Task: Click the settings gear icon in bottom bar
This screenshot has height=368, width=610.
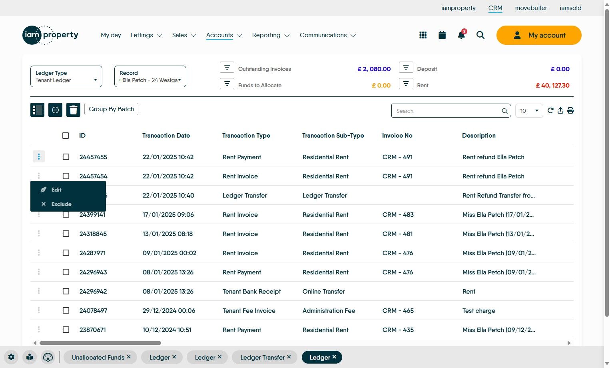Action: 11,357
